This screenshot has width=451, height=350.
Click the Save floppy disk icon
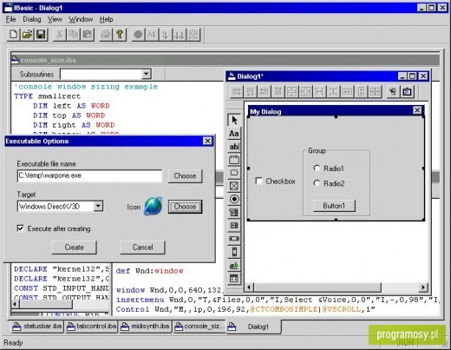coord(41,35)
